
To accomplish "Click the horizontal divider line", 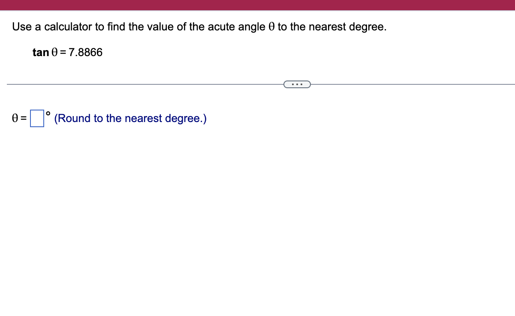I will click(129, 84).
